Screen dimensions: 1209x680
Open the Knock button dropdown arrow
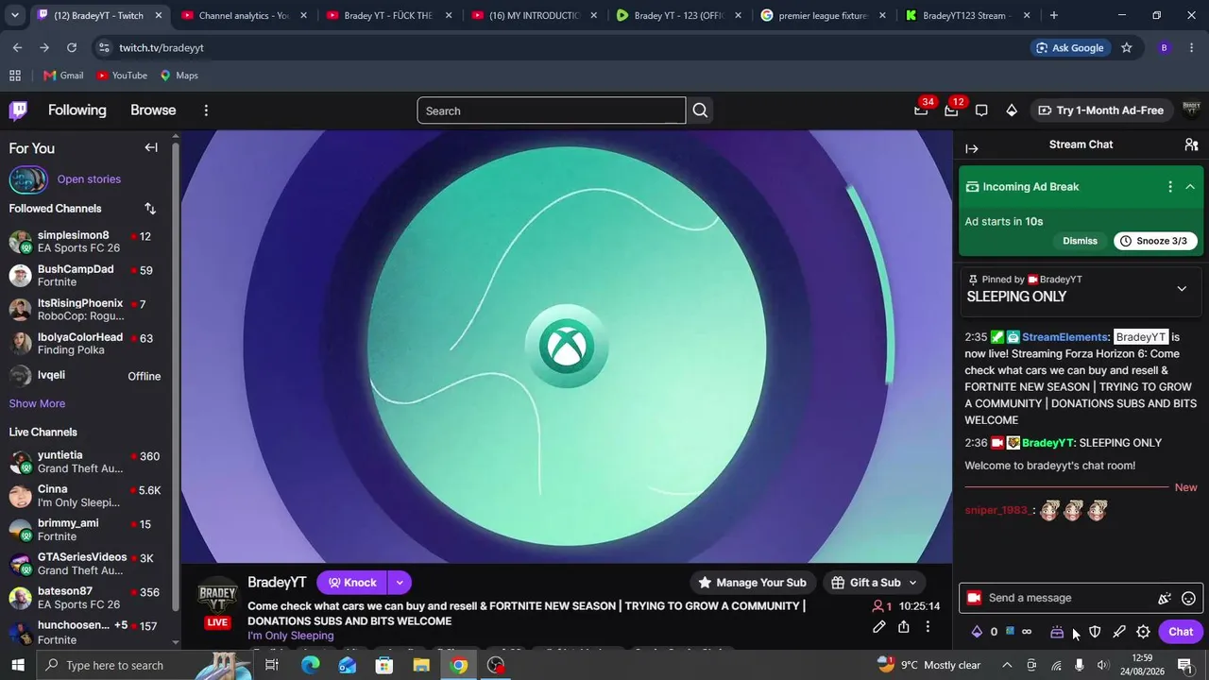pyautogui.click(x=400, y=583)
